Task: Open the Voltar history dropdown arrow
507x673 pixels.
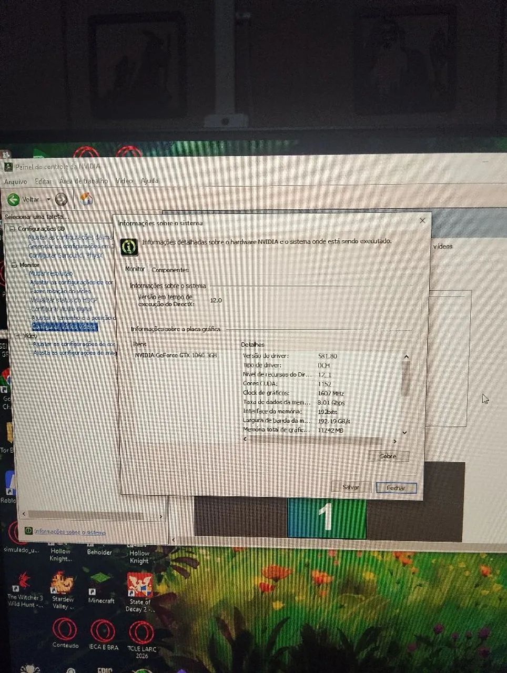Action: (x=48, y=200)
